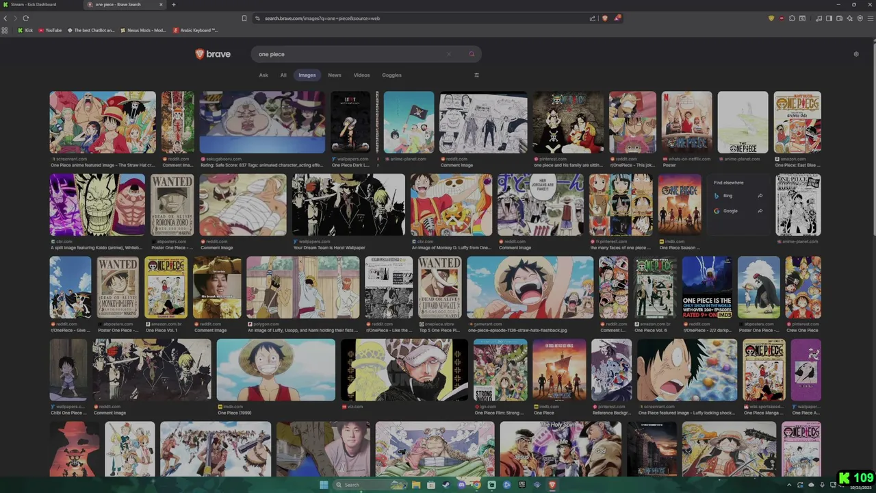Open 'One Piece Film: Strong' ign image
Screen dimensions: 876x493
click(500, 370)
